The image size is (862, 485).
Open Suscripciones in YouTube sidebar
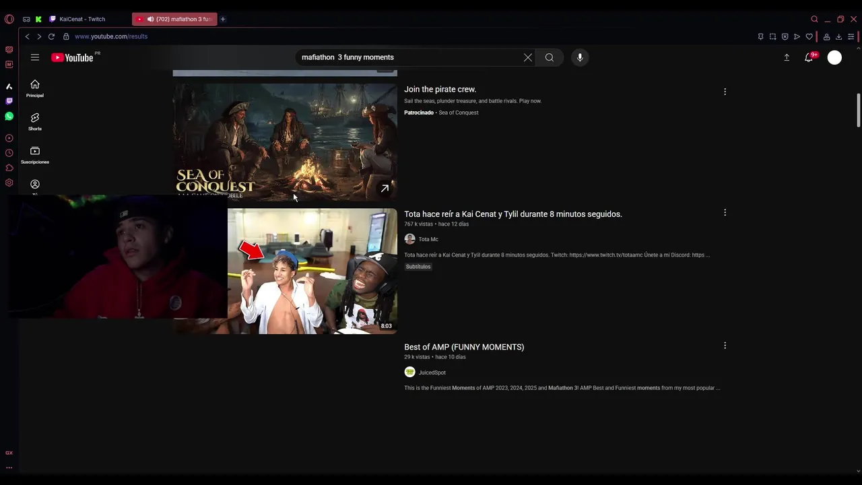(x=35, y=155)
